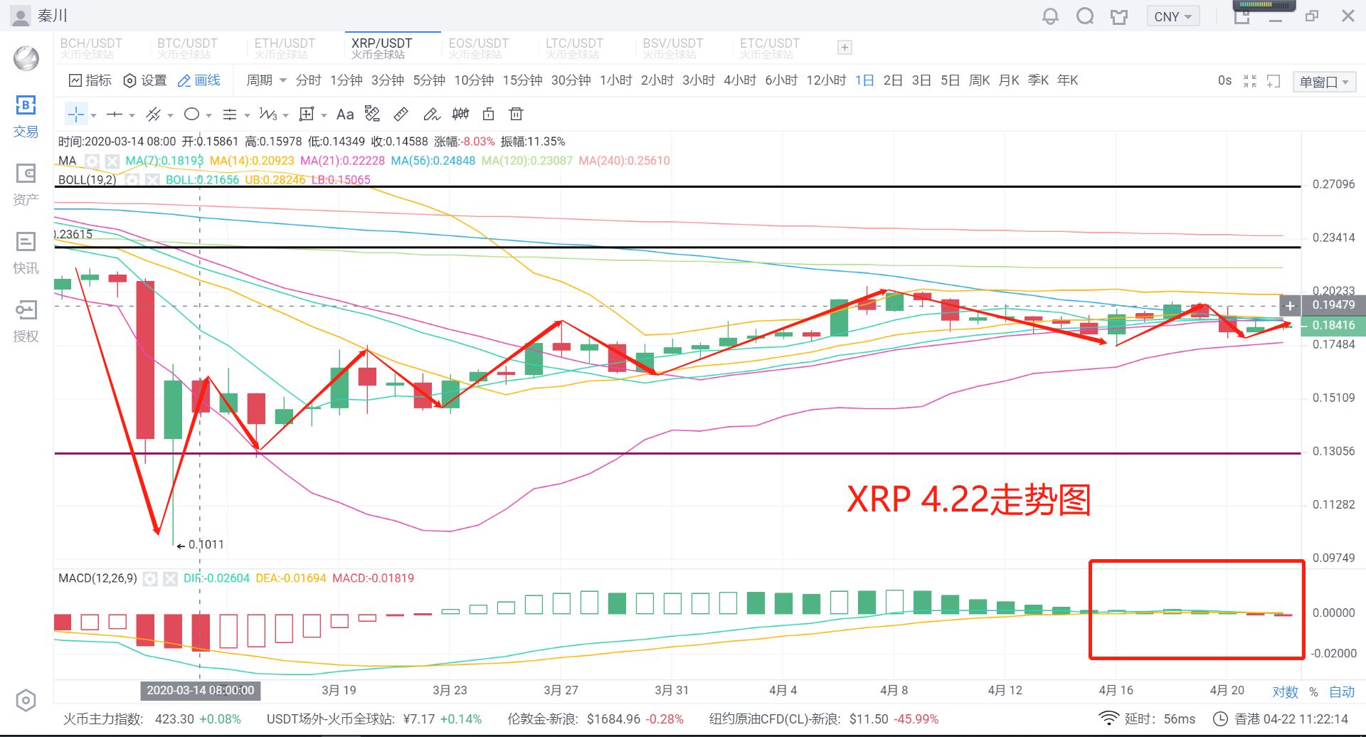Select the Aa text annotation tool
Screen dimensions: 1366x737
click(345, 114)
